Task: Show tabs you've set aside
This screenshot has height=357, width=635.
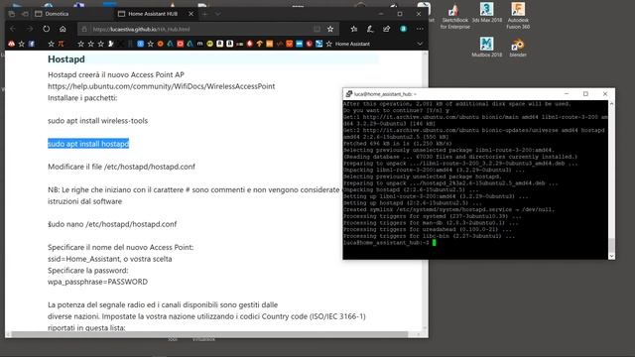Action: pyautogui.click(x=11, y=14)
